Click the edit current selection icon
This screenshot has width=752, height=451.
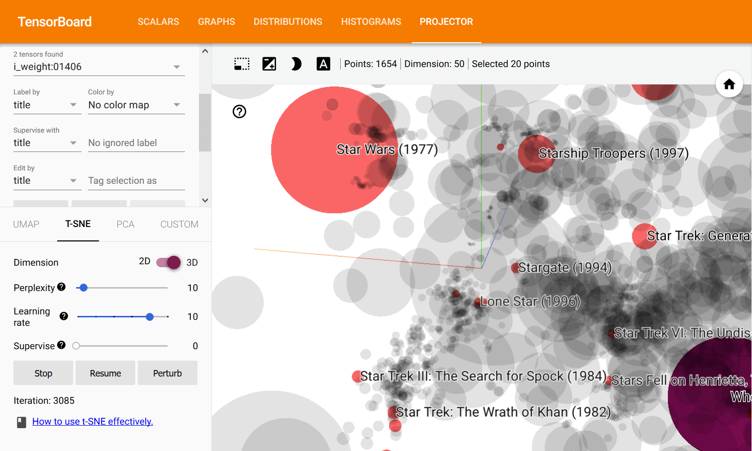(269, 64)
